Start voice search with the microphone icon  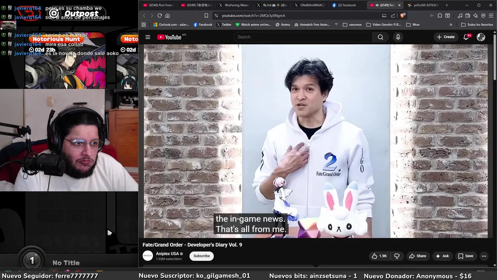point(398,37)
